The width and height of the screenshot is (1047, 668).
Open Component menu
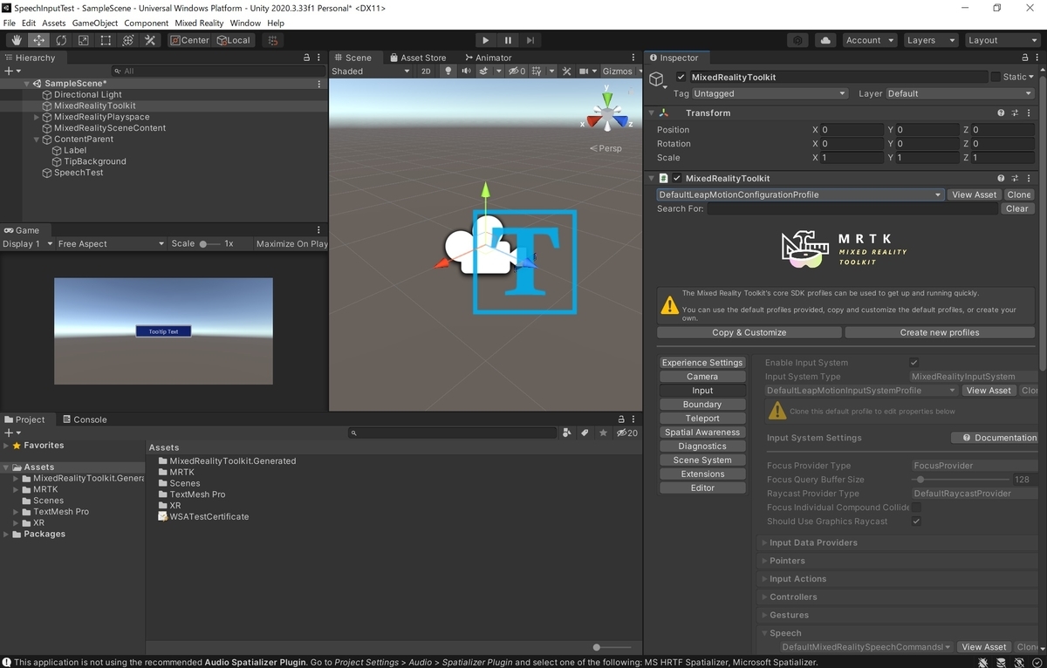[x=147, y=23]
